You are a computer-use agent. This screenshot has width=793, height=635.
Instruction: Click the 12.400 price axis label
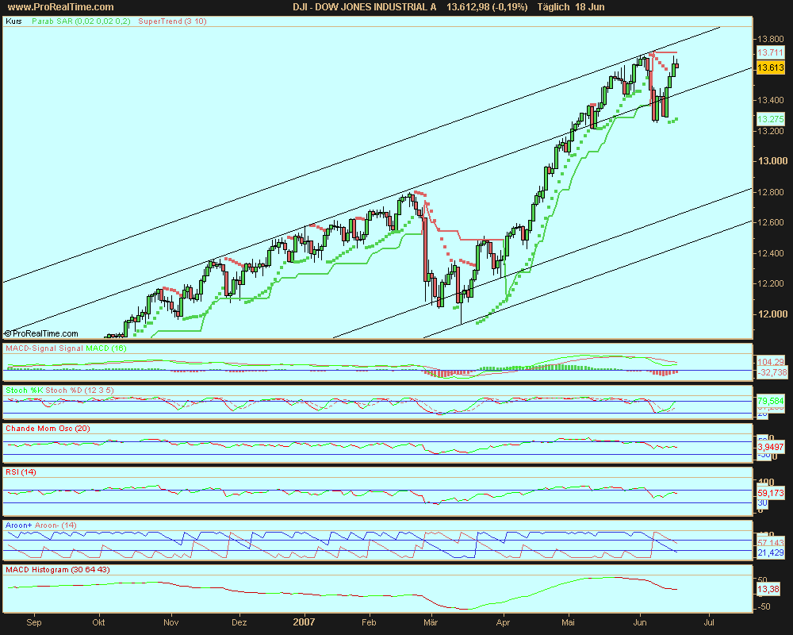pos(771,253)
